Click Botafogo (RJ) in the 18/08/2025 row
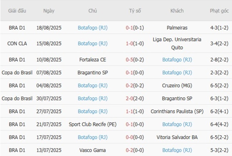This screenshot has width=232, height=156. 92,27
